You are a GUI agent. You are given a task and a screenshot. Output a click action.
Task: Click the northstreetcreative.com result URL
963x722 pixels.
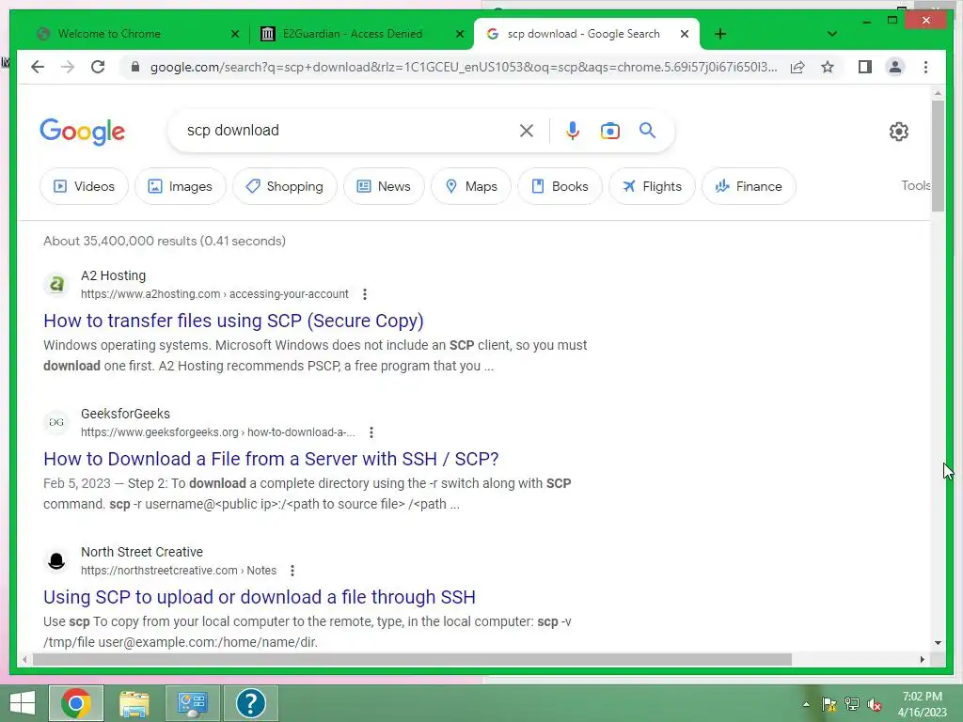(x=179, y=571)
